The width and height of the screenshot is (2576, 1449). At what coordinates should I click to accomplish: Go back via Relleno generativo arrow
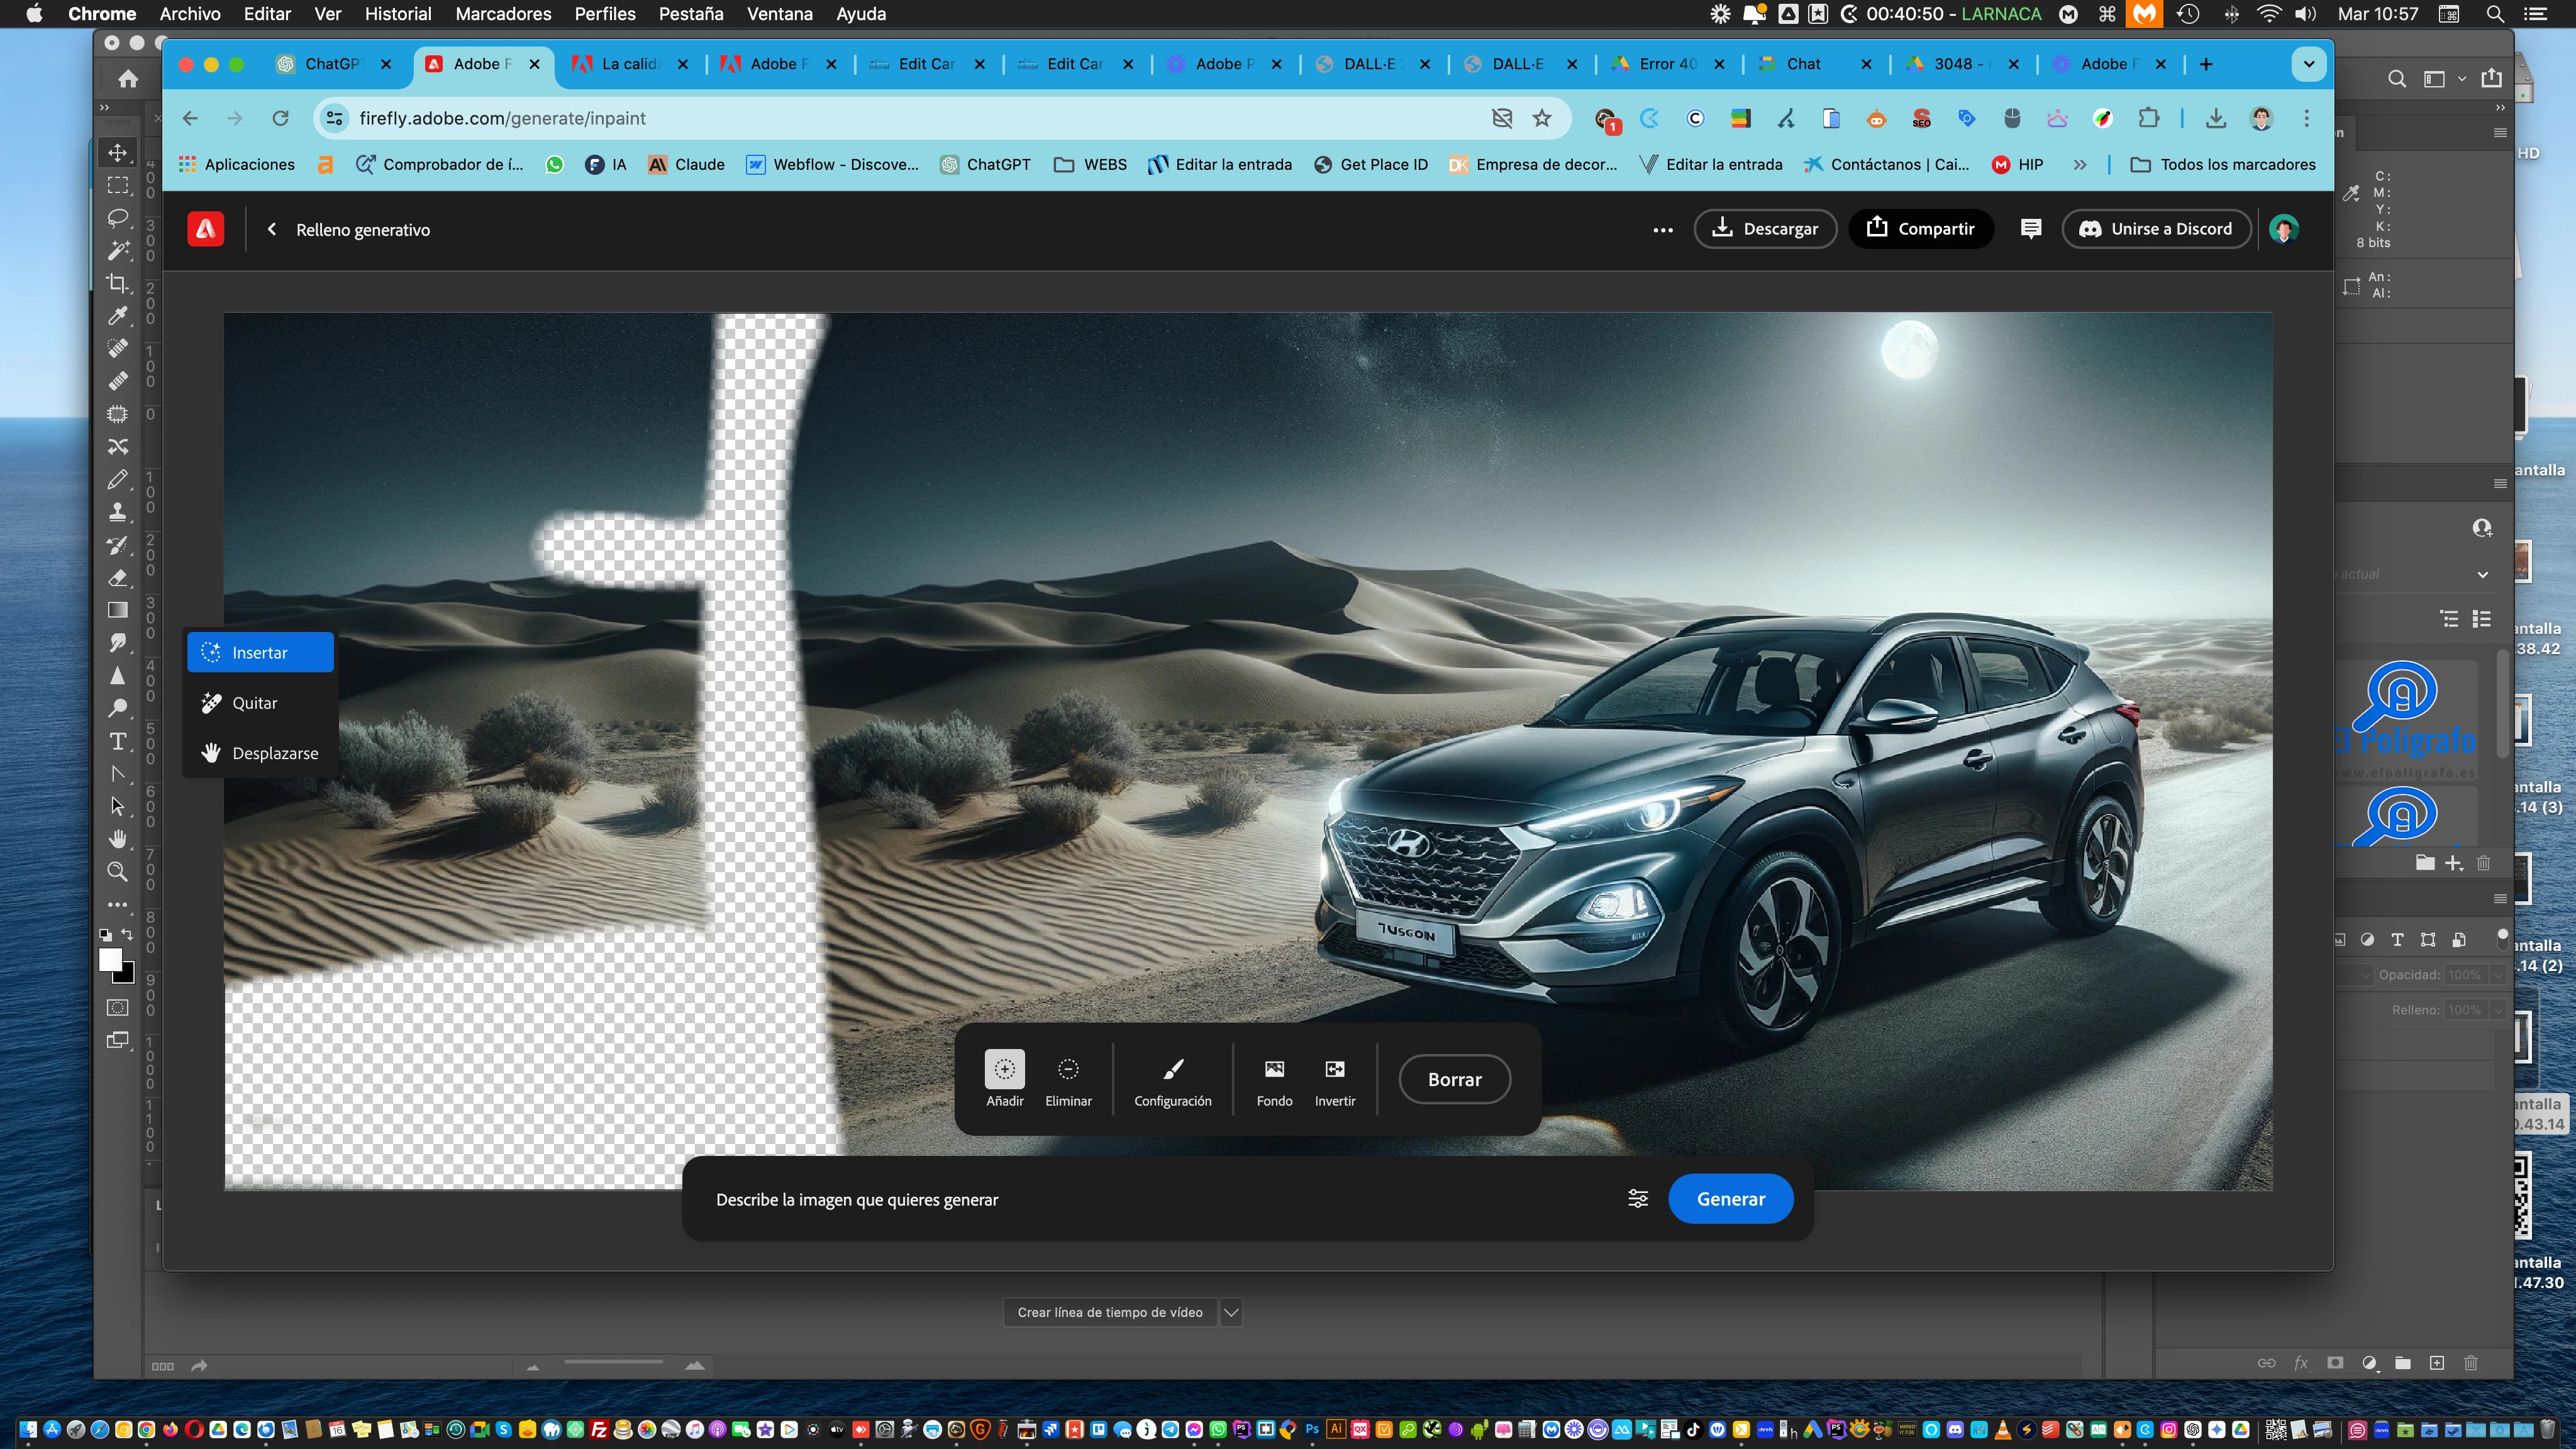272,229
